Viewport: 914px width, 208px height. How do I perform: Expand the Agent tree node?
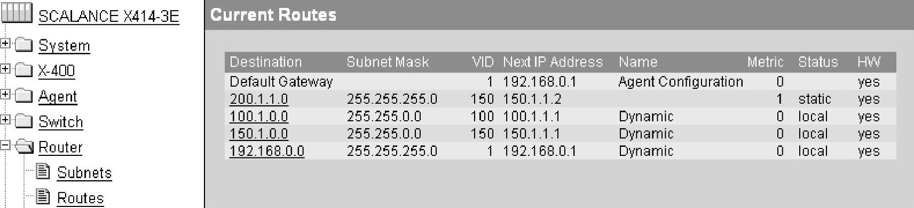pyautogui.click(x=5, y=95)
